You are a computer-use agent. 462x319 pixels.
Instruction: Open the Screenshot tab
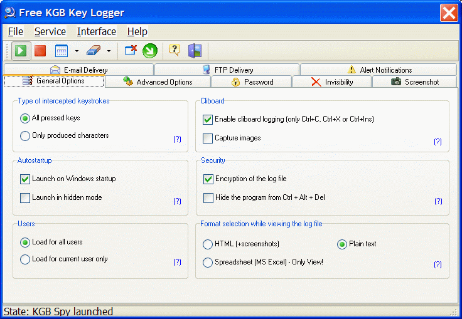[x=415, y=82]
